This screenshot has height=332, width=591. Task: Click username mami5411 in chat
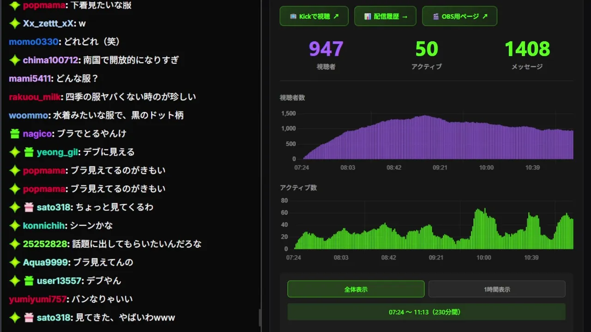click(x=30, y=78)
